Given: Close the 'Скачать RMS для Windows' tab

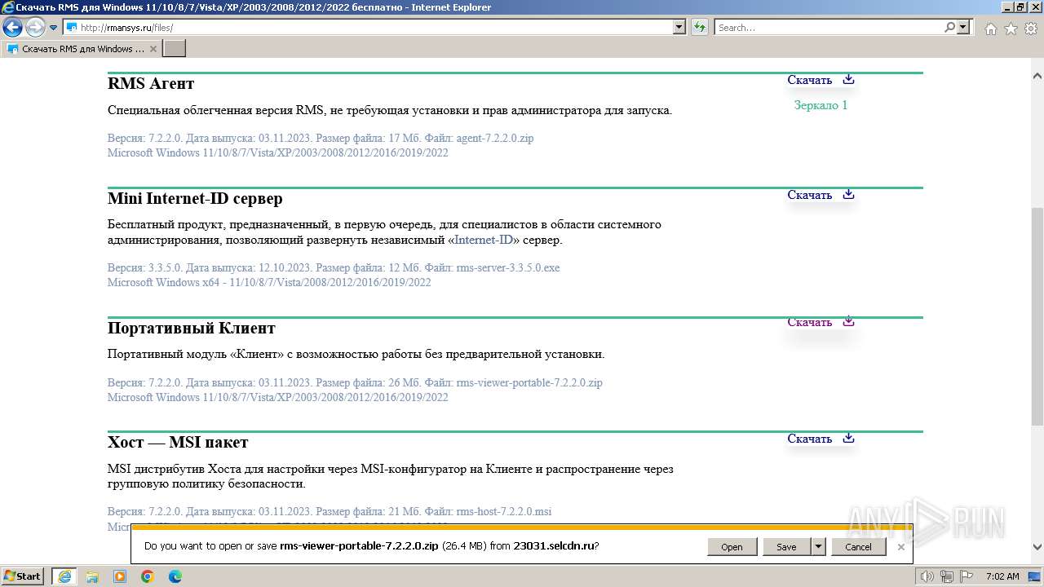Looking at the screenshot, I should [153, 49].
